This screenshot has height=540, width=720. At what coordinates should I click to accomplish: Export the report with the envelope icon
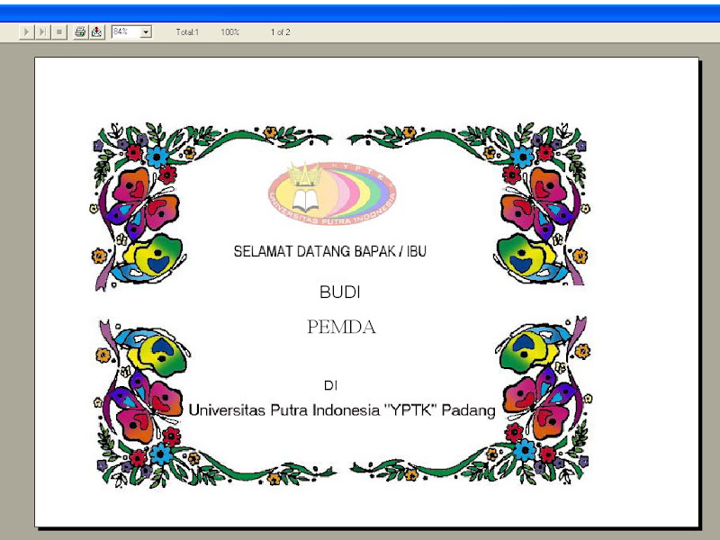[x=97, y=32]
